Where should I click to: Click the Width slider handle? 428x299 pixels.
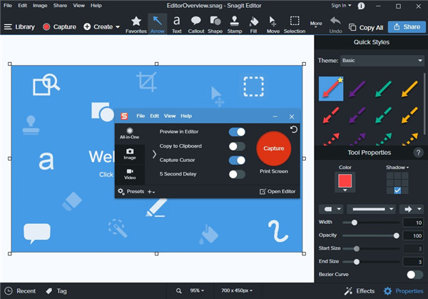(355, 223)
